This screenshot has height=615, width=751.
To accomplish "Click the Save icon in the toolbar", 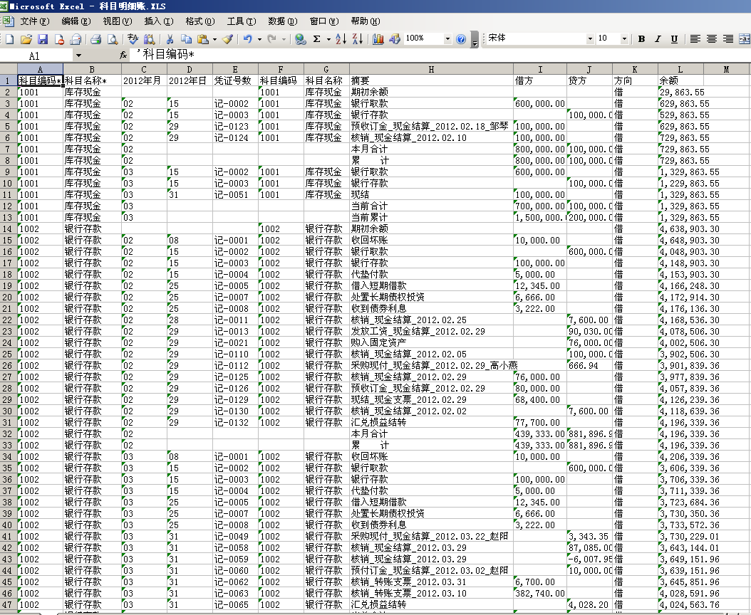I will coord(43,39).
